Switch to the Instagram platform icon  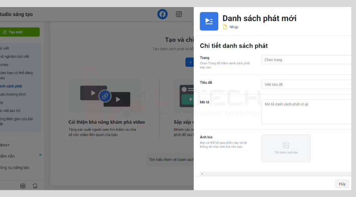tap(179, 14)
